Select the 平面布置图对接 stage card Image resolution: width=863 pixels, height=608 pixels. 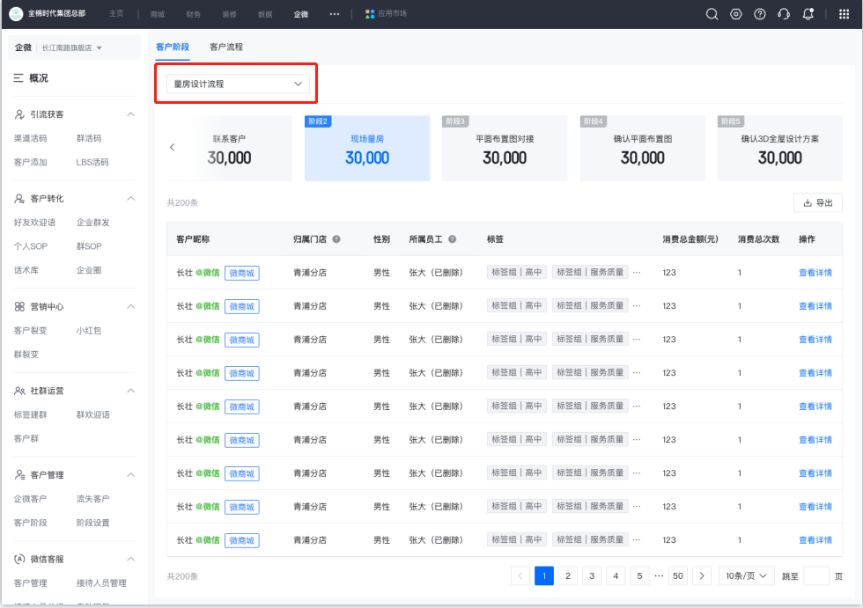(505, 149)
